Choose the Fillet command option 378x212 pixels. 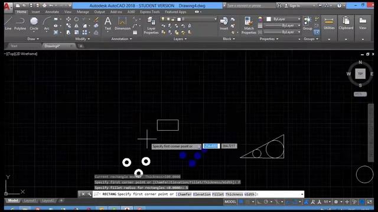point(218,194)
